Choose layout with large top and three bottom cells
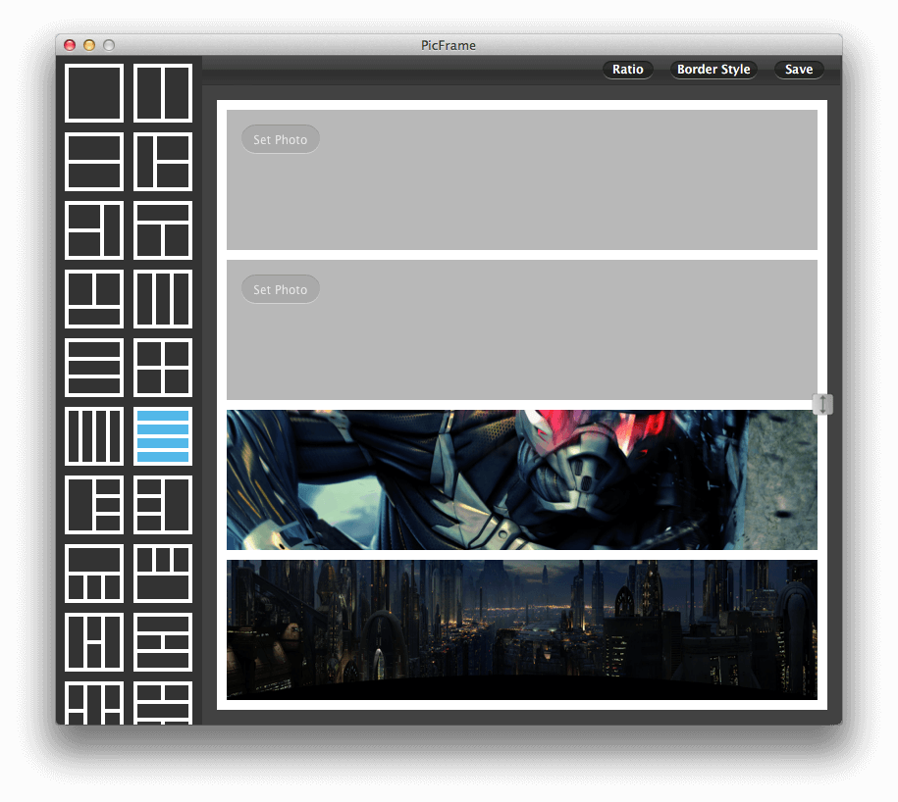Viewport: 898px width, 802px height. (x=94, y=574)
